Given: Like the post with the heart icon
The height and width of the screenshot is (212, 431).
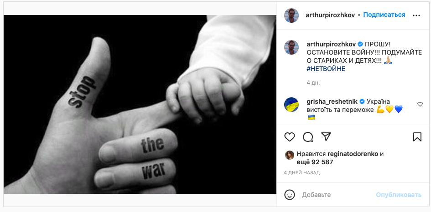Looking at the screenshot, I should [290, 137].
